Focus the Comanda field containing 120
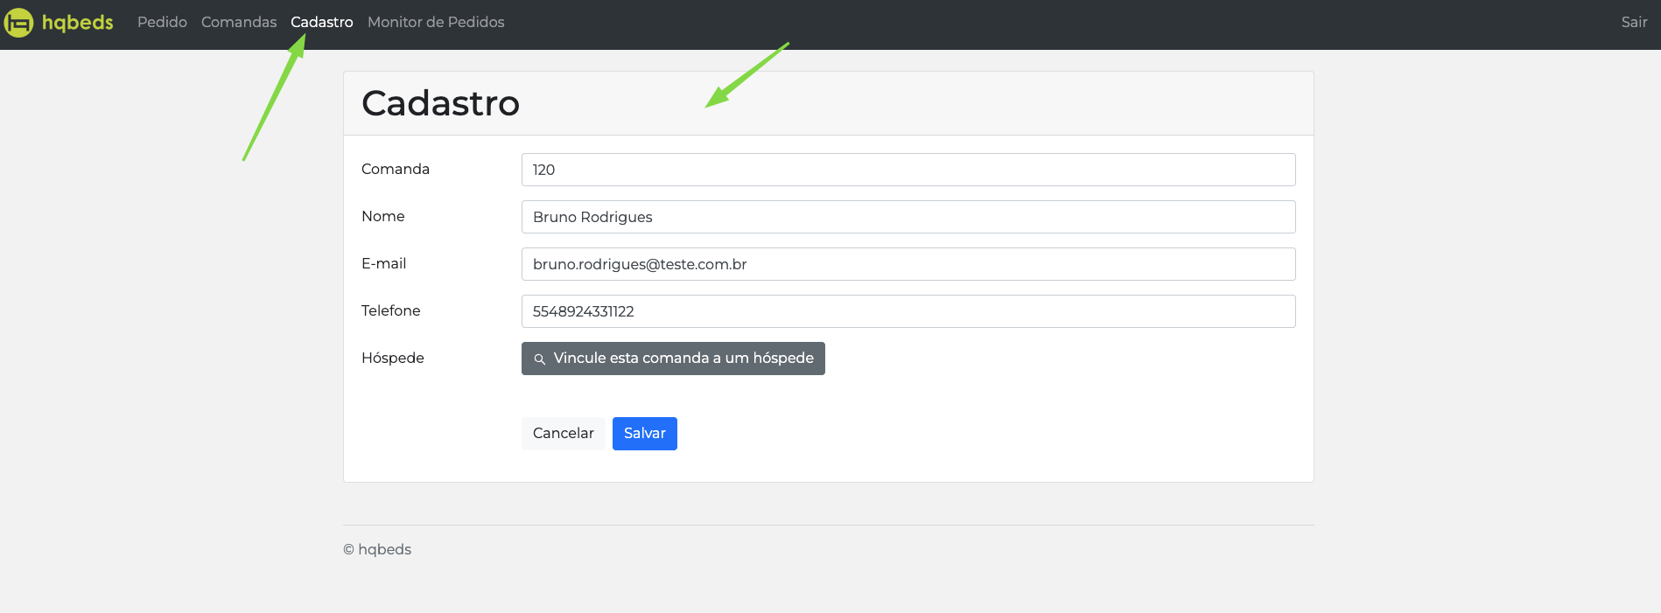Viewport: 1661px width, 613px height. coord(908,170)
